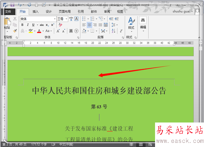This screenshot has height=147, width=204.
Task: Clear all formatting with eraser icon
Action: coord(60,25)
